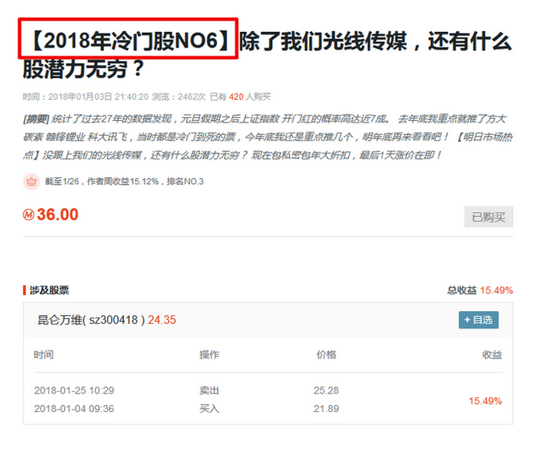Click the 操作 column header
The image size is (535, 472).
[209, 355]
